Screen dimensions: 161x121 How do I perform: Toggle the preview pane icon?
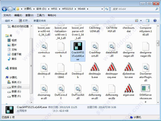point(148,21)
